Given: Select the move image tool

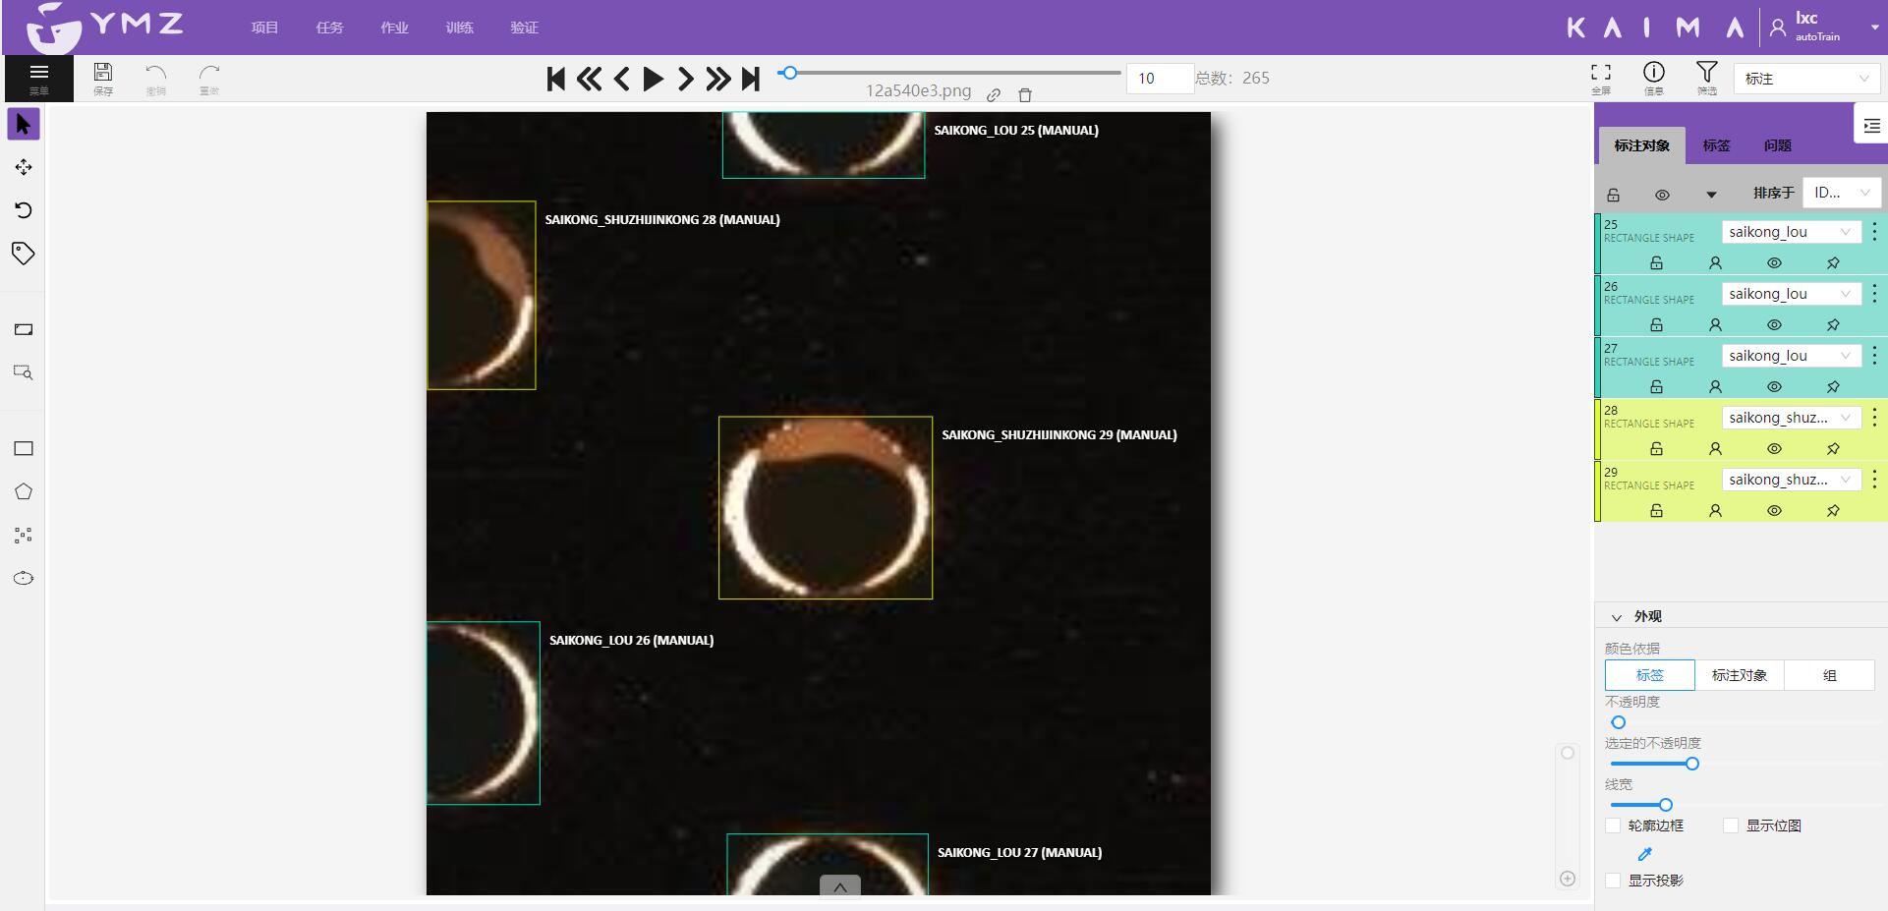Looking at the screenshot, I should coord(24,167).
